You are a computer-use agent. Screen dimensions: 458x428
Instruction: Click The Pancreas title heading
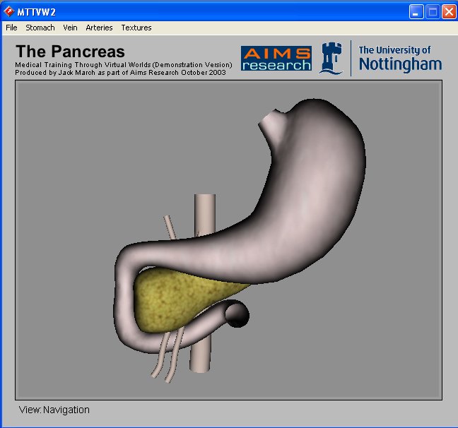(70, 52)
